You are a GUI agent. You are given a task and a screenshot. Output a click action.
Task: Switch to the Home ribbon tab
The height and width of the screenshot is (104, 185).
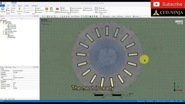click(8, 6)
